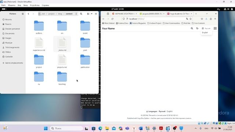Select the post folder

point(85,43)
